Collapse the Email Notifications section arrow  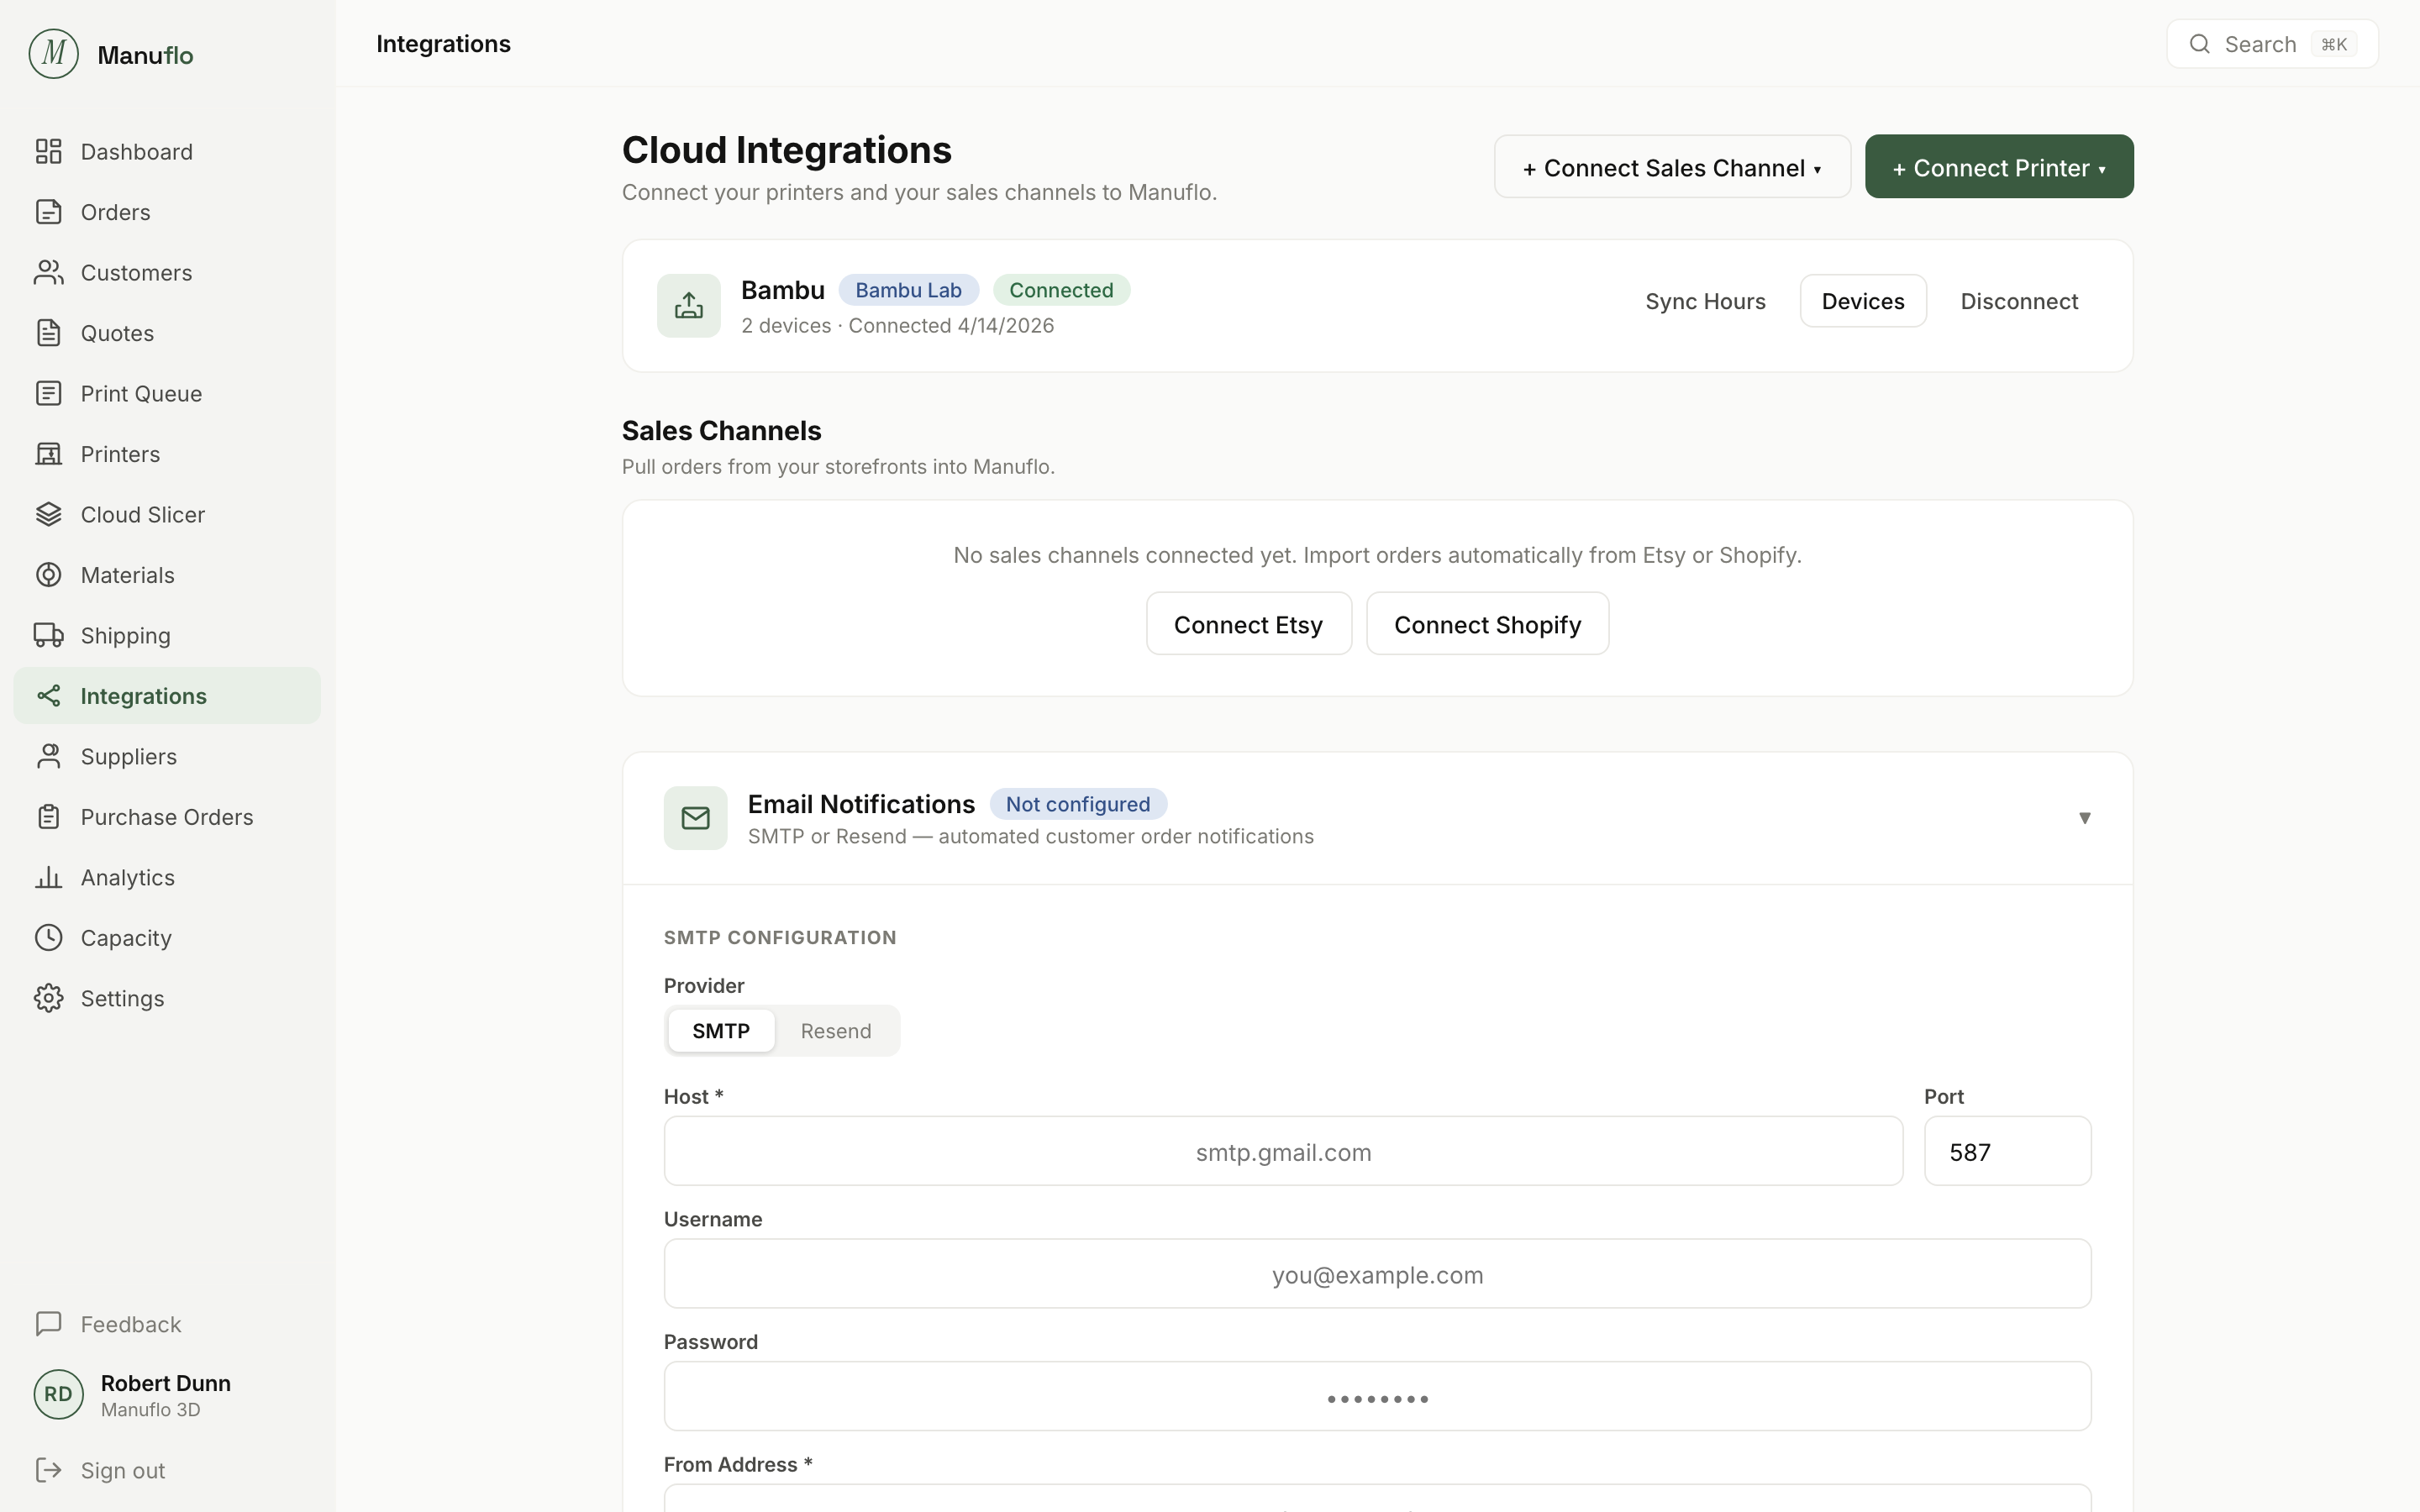[2085, 818]
